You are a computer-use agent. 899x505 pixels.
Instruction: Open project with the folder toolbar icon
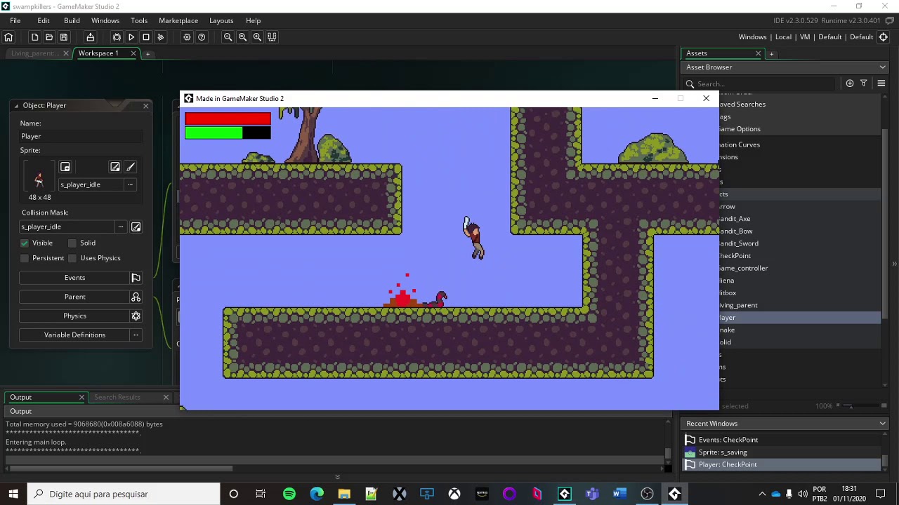pos(49,36)
